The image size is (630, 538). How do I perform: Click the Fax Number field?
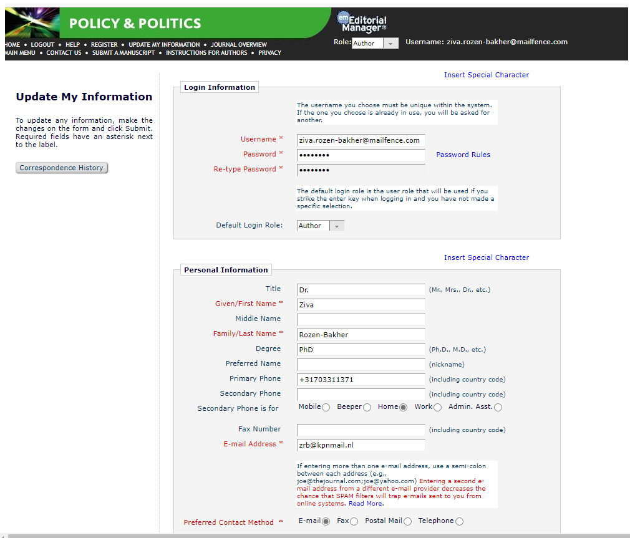[361, 430]
